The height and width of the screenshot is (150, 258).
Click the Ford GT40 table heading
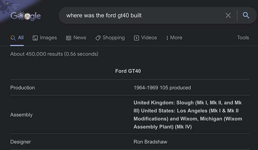(128, 71)
